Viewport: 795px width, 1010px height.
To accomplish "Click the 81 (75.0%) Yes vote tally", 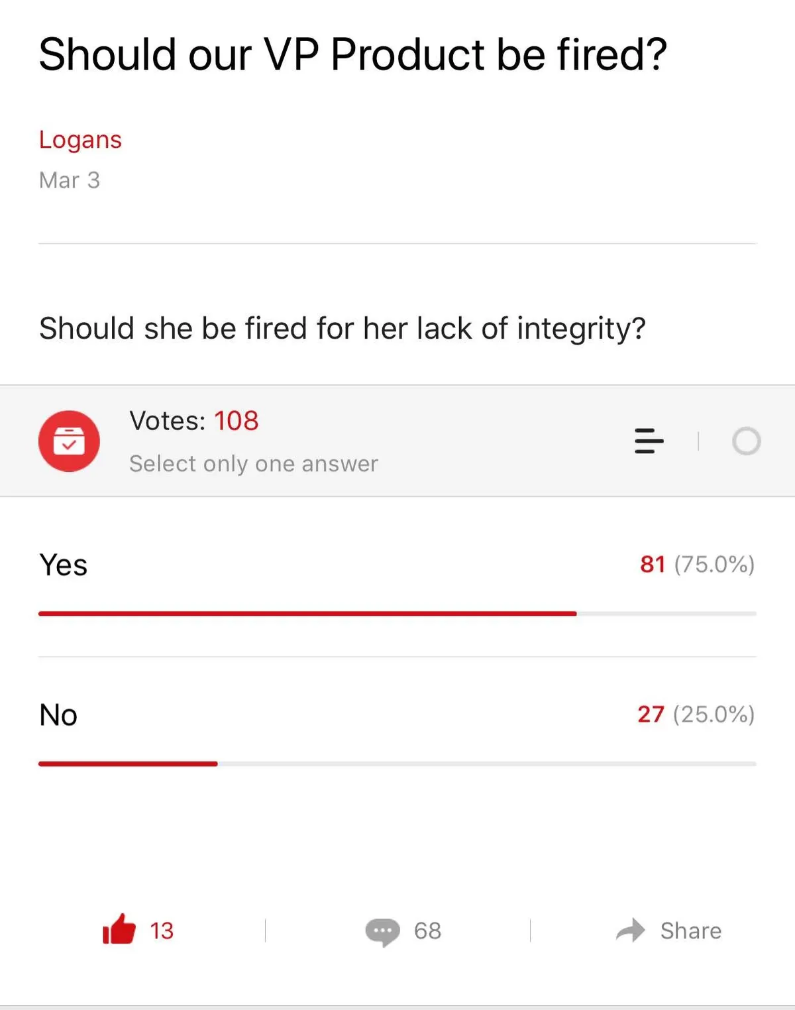I will [x=697, y=565].
